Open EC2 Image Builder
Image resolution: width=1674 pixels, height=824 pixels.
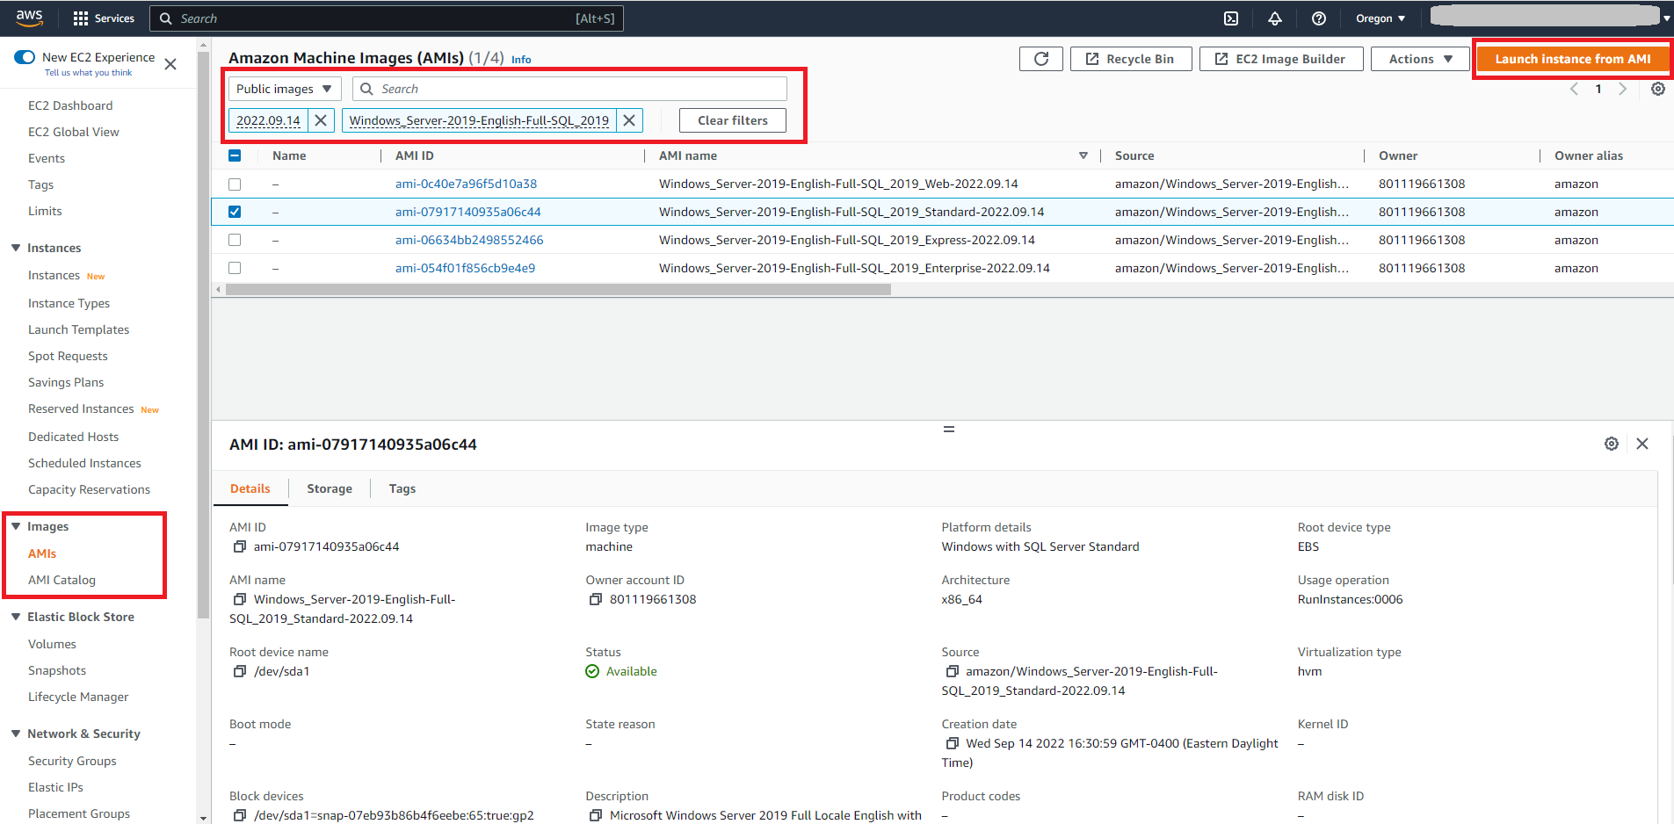[x=1281, y=59]
